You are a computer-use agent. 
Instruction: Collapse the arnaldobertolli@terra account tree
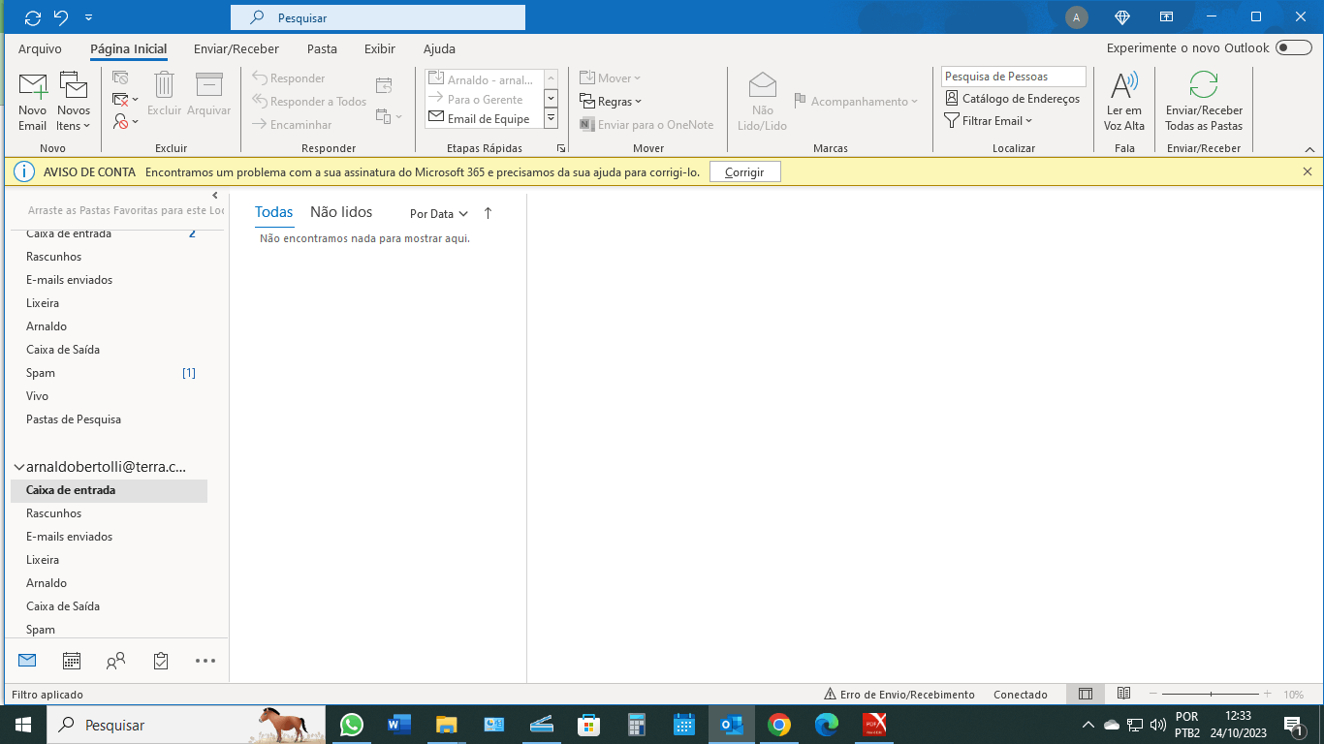[18, 467]
